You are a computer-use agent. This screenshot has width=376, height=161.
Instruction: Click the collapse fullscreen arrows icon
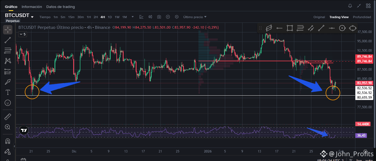click(x=359, y=6)
